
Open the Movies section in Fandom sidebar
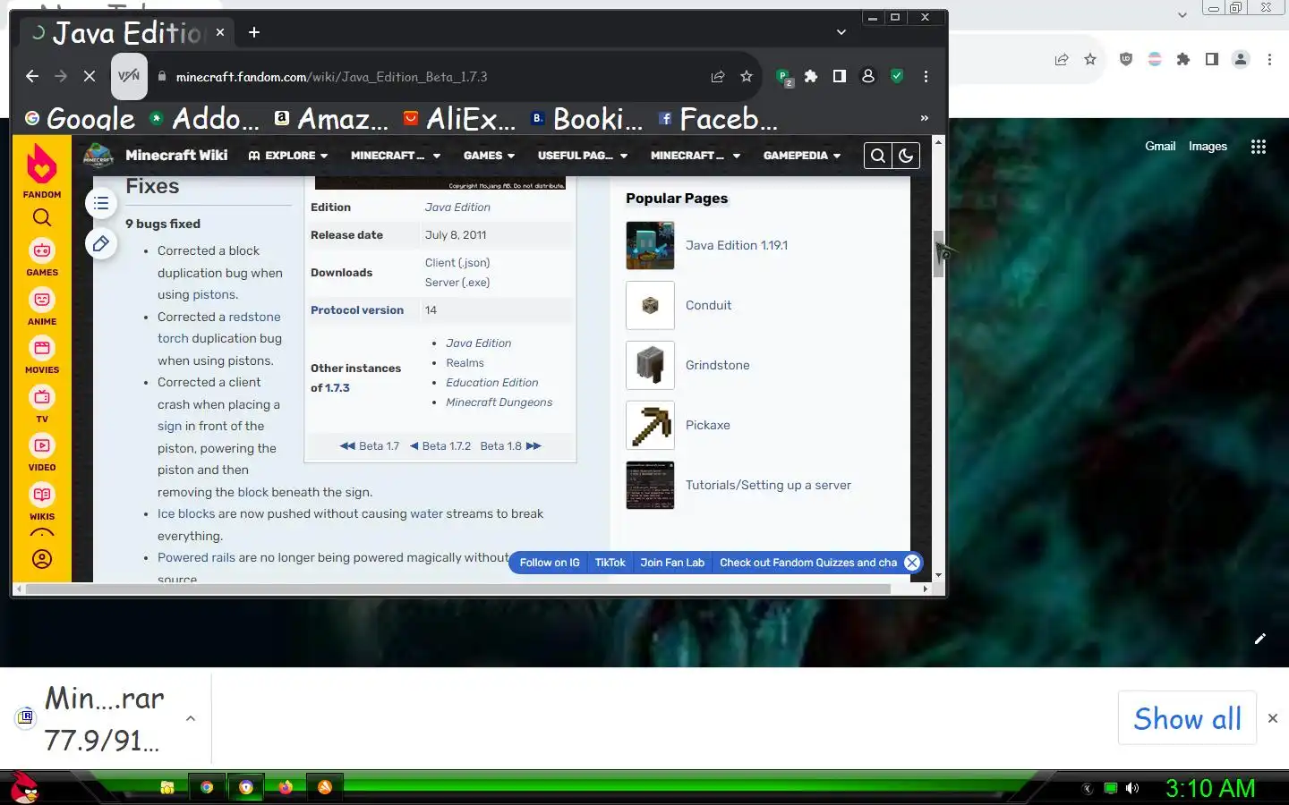coord(42,355)
